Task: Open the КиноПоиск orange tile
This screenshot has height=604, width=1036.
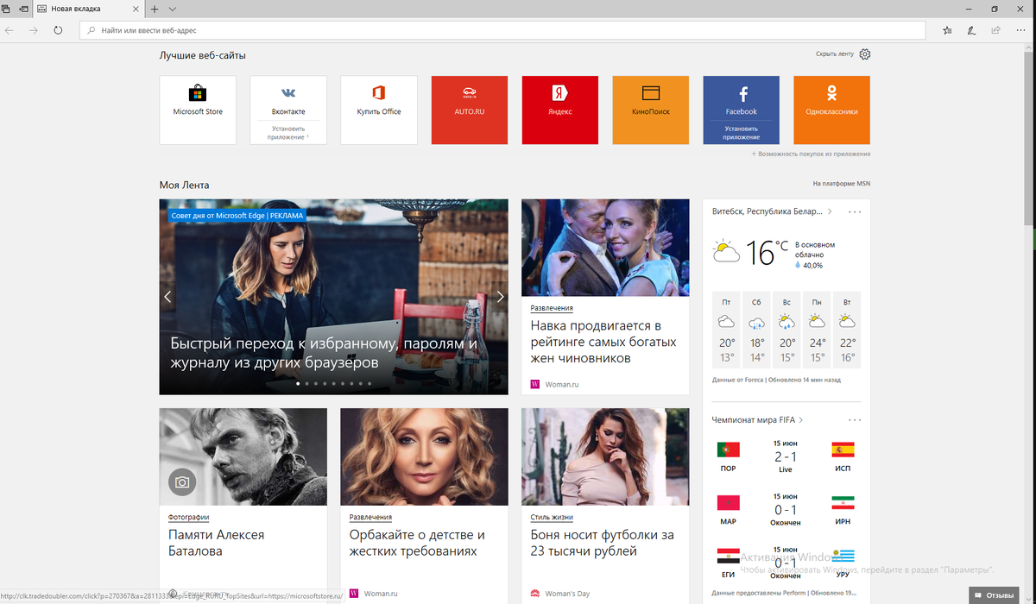Action: tap(651, 110)
